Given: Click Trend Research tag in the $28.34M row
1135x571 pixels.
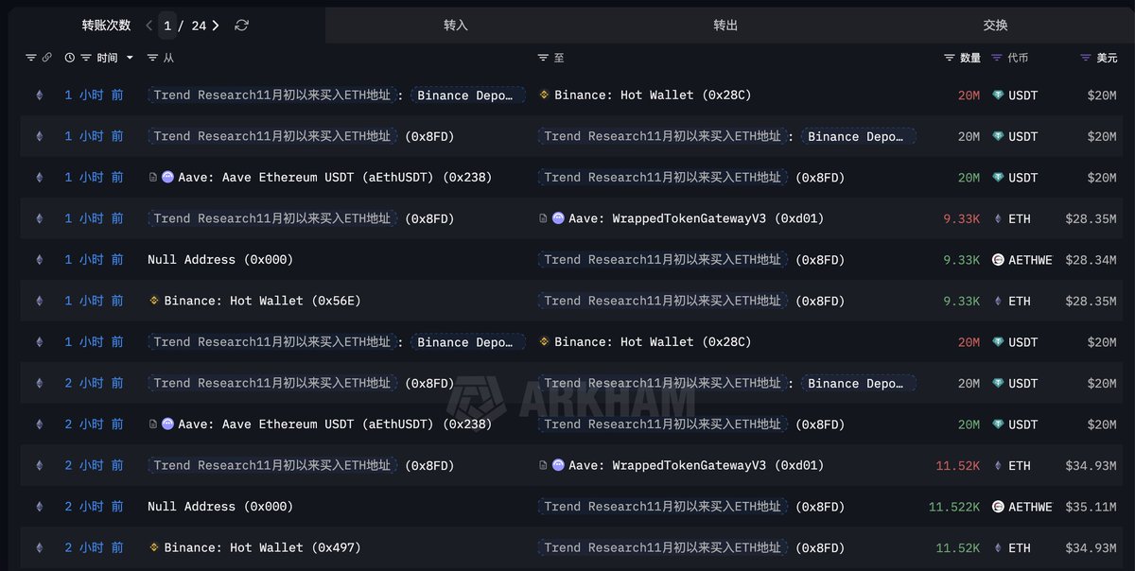Looking at the screenshot, I should tap(663, 259).
